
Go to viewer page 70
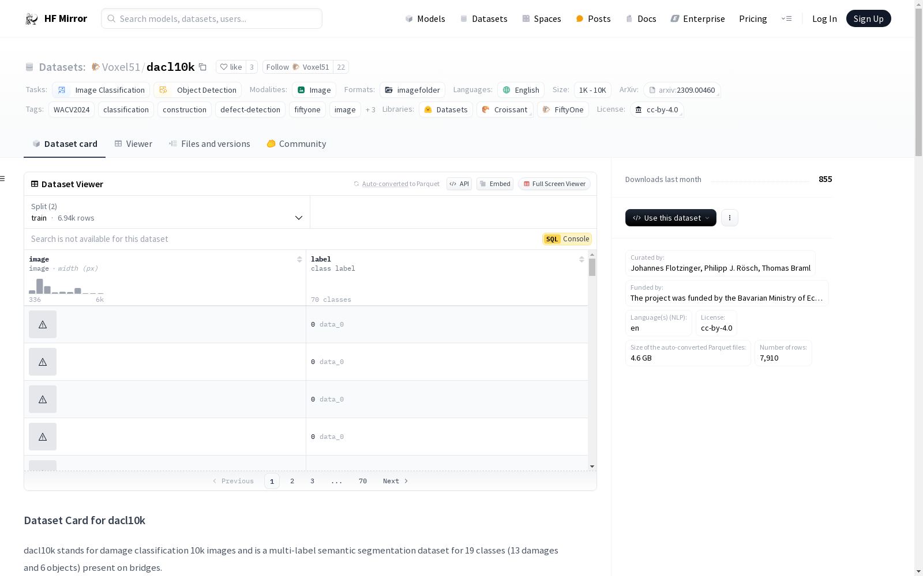pyautogui.click(x=363, y=481)
